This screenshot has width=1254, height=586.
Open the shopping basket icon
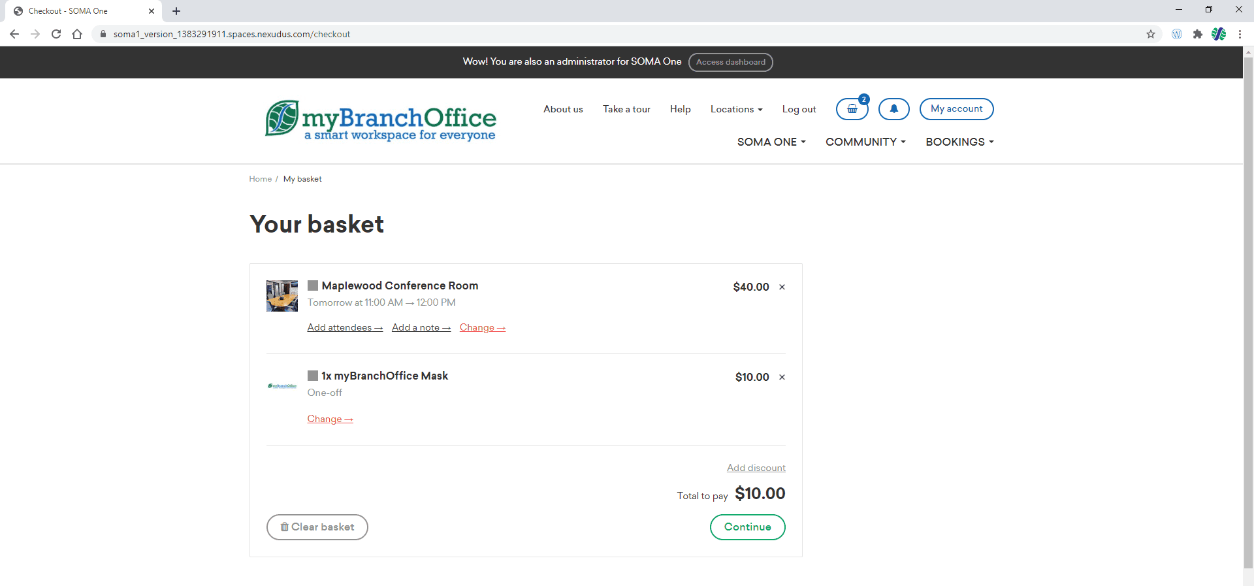click(852, 109)
